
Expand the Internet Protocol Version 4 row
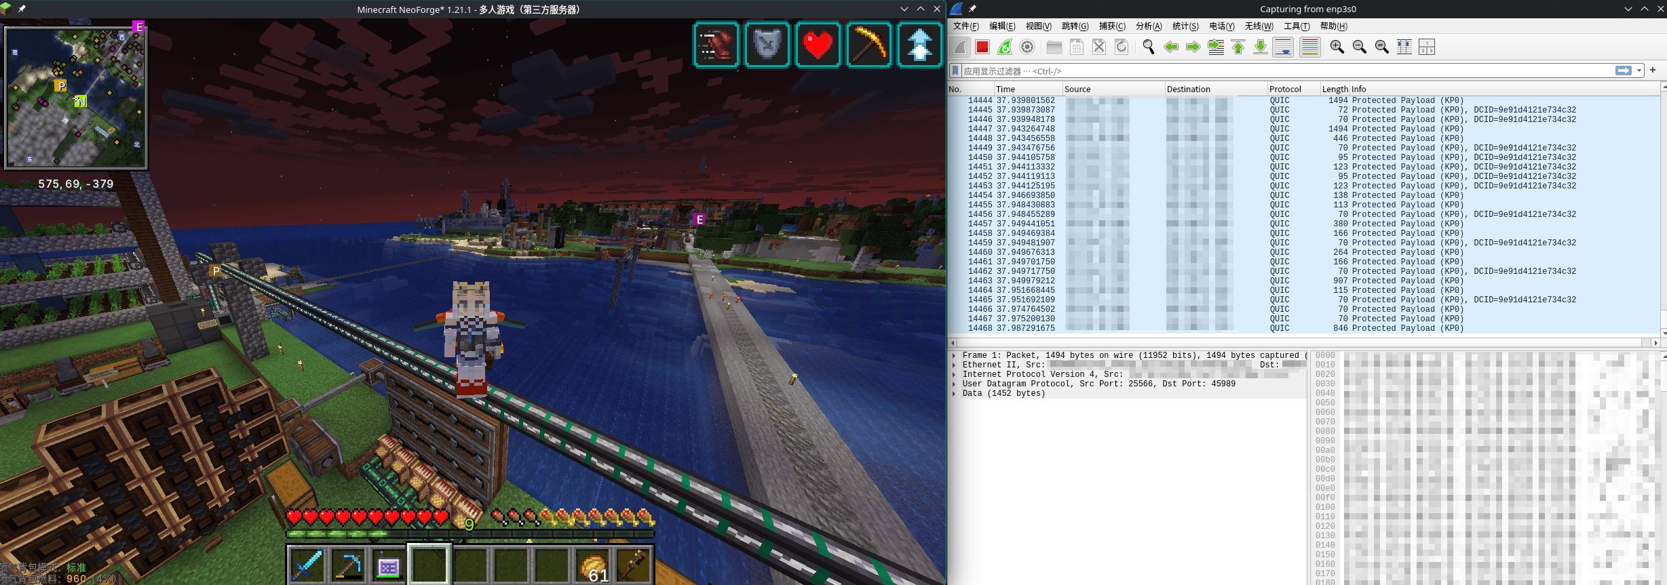955,374
